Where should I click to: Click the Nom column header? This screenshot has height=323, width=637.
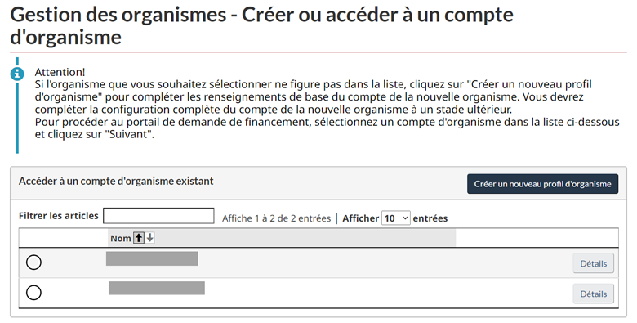click(x=121, y=239)
